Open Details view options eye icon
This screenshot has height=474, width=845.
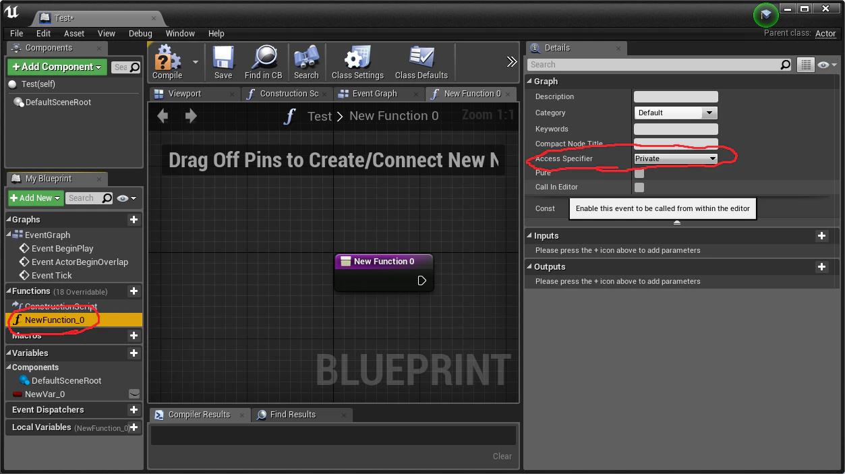pyautogui.click(x=827, y=65)
